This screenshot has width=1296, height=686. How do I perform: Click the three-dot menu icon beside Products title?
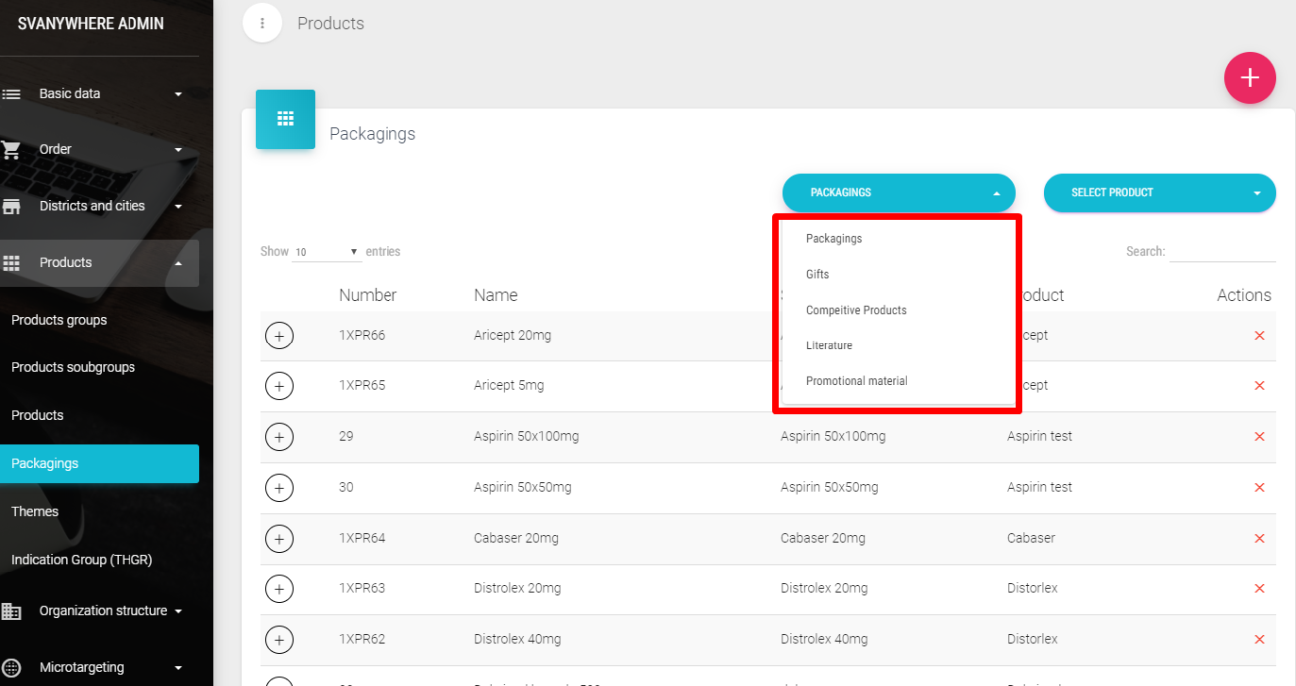[x=262, y=23]
